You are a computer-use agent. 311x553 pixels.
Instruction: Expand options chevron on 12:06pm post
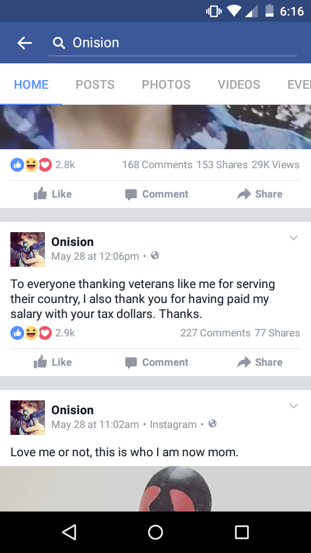tap(293, 238)
